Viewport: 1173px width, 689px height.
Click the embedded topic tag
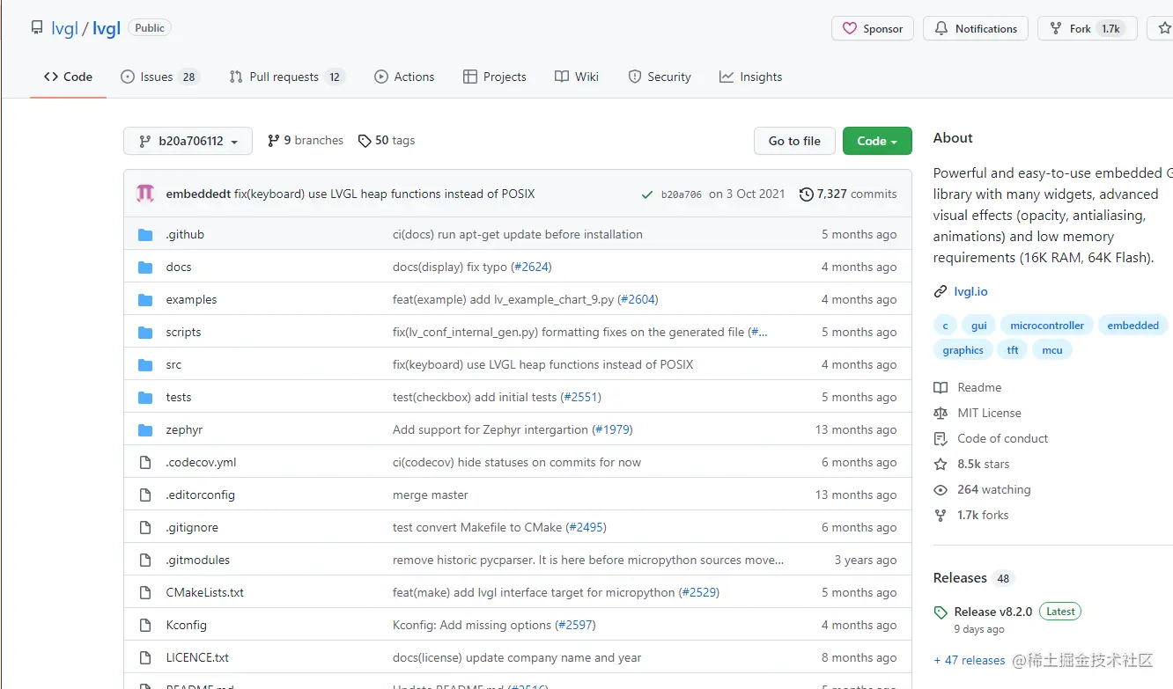(x=1133, y=326)
